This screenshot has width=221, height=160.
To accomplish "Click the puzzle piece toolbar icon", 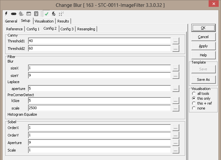I will click(21, 14).
